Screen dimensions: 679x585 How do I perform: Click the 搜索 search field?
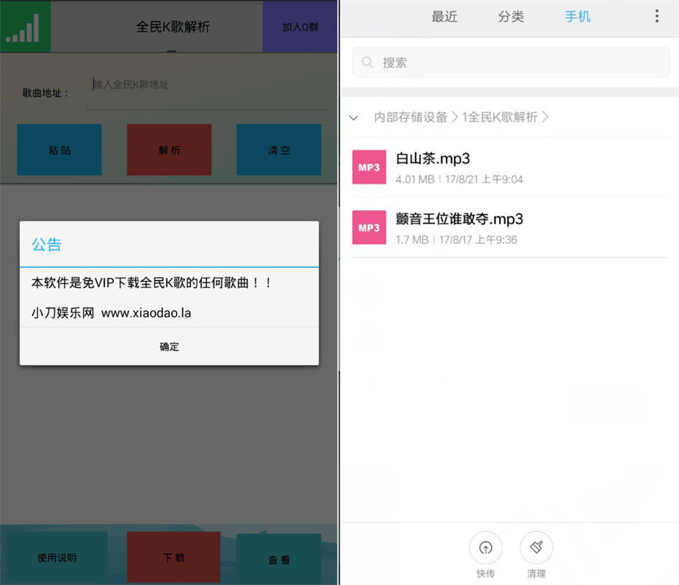511,63
